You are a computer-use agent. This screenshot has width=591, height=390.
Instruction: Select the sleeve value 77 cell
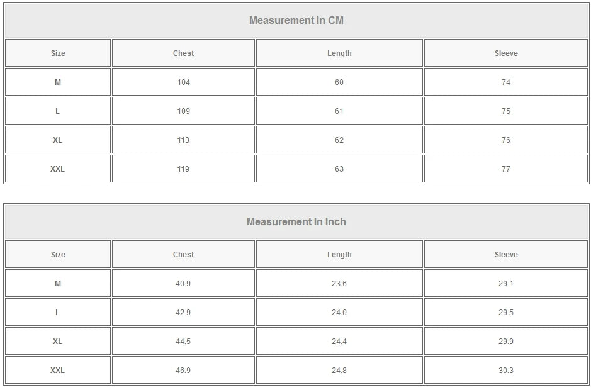point(506,169)
